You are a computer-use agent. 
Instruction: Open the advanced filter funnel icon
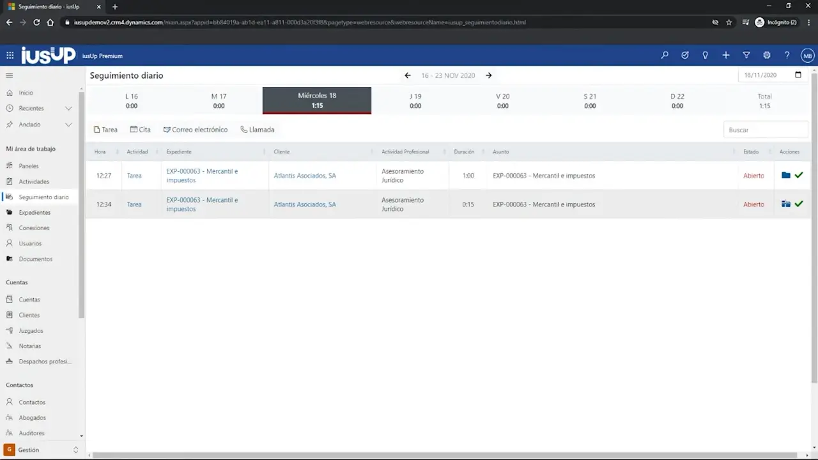(x=746, y=56)
